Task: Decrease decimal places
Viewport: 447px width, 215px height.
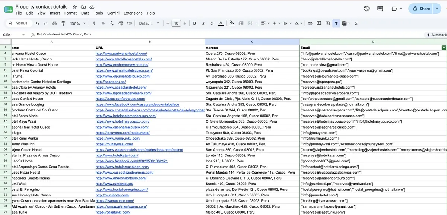Action: (x=111, y=23)
